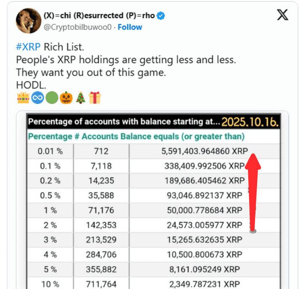Click the 5,591,403.964860 XRP balance cell
303x289 pixels.
(204, 151)
